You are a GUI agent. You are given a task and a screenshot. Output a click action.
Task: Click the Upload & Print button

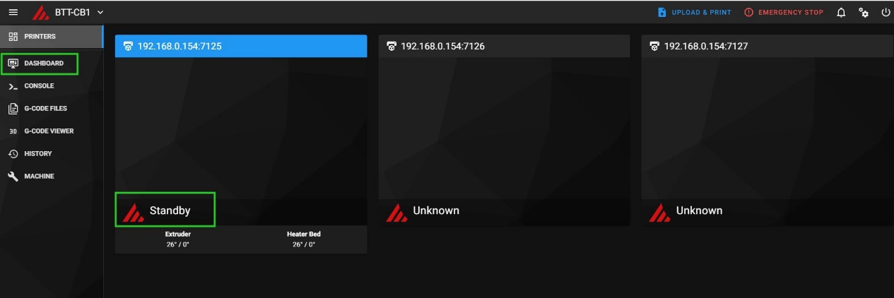point(694,13)
